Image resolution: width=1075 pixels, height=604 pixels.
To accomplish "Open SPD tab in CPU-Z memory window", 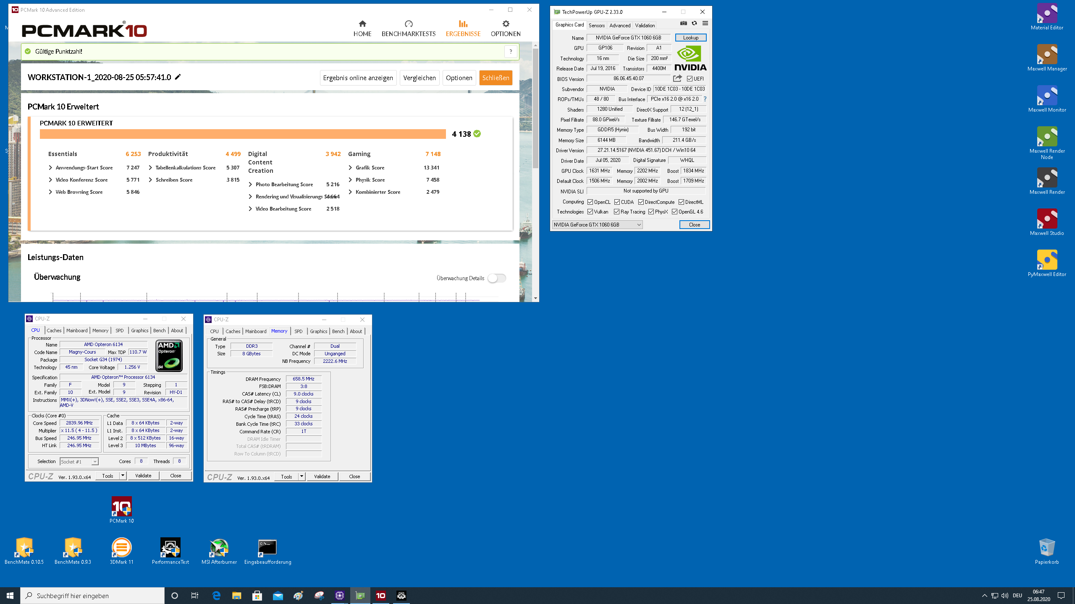I will 298,331.
